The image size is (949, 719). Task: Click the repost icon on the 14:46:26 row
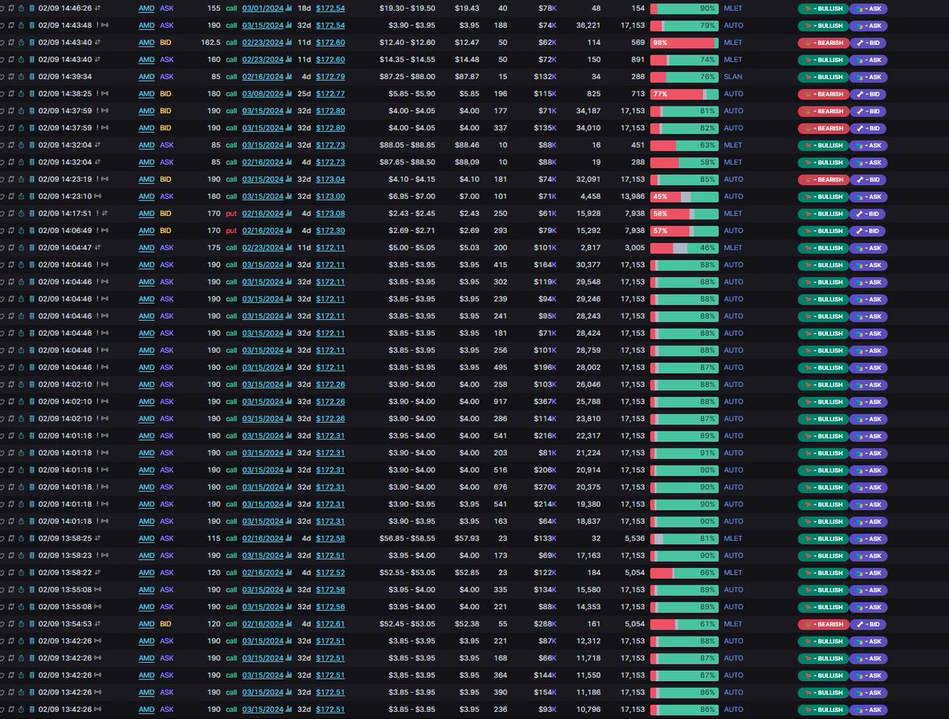[11, 8]
